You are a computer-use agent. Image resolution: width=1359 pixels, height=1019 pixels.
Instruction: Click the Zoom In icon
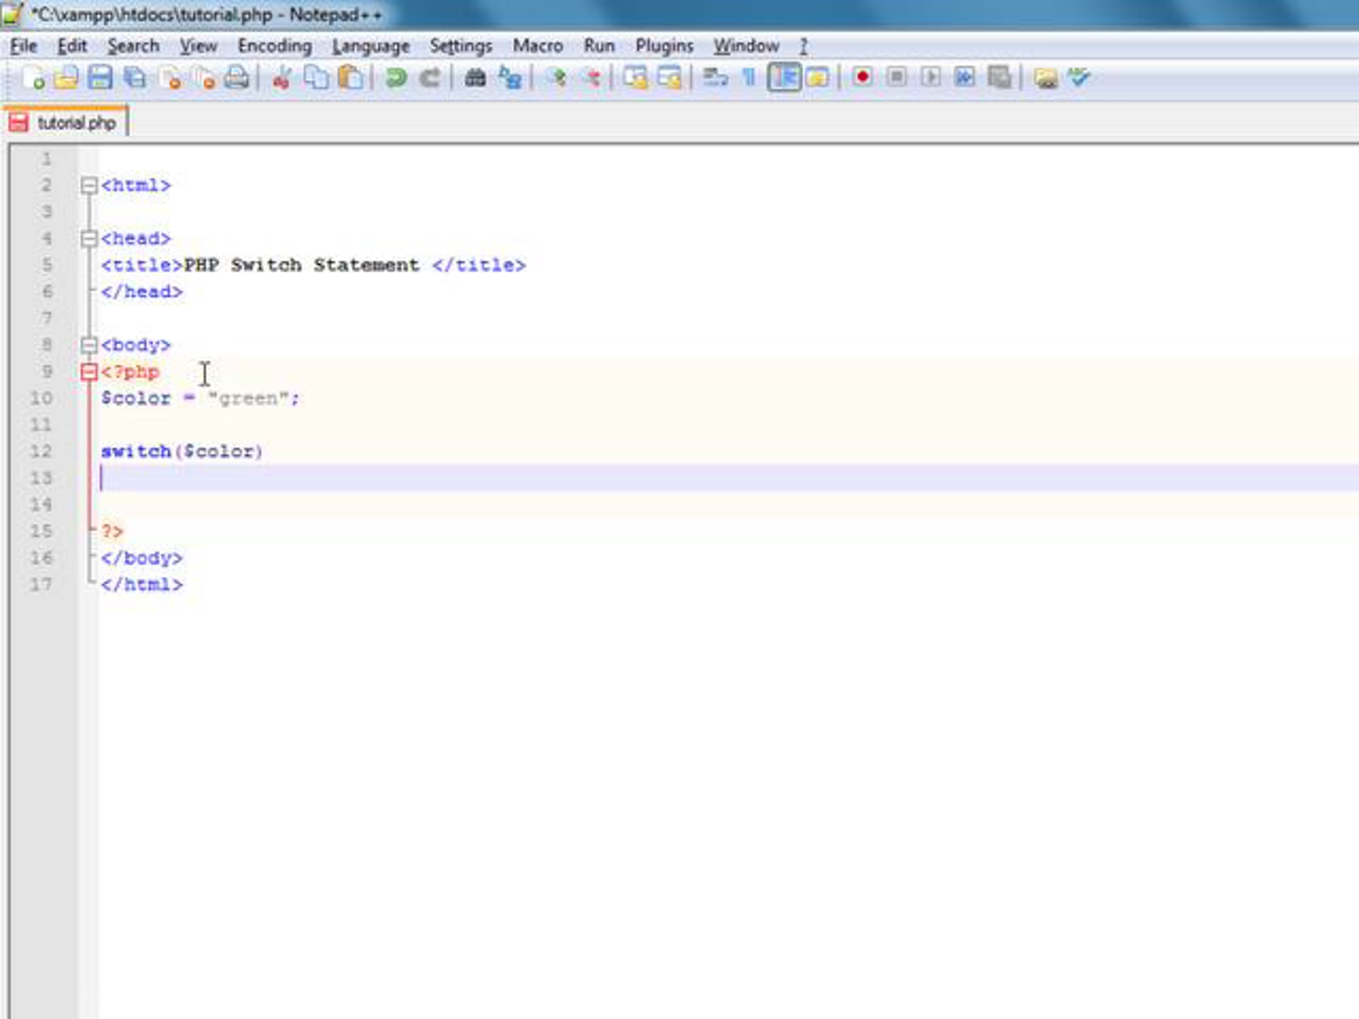(557, 78)
